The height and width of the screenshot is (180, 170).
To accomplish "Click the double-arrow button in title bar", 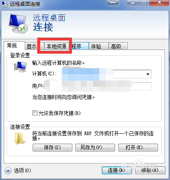I will click(x=113, y=3).
